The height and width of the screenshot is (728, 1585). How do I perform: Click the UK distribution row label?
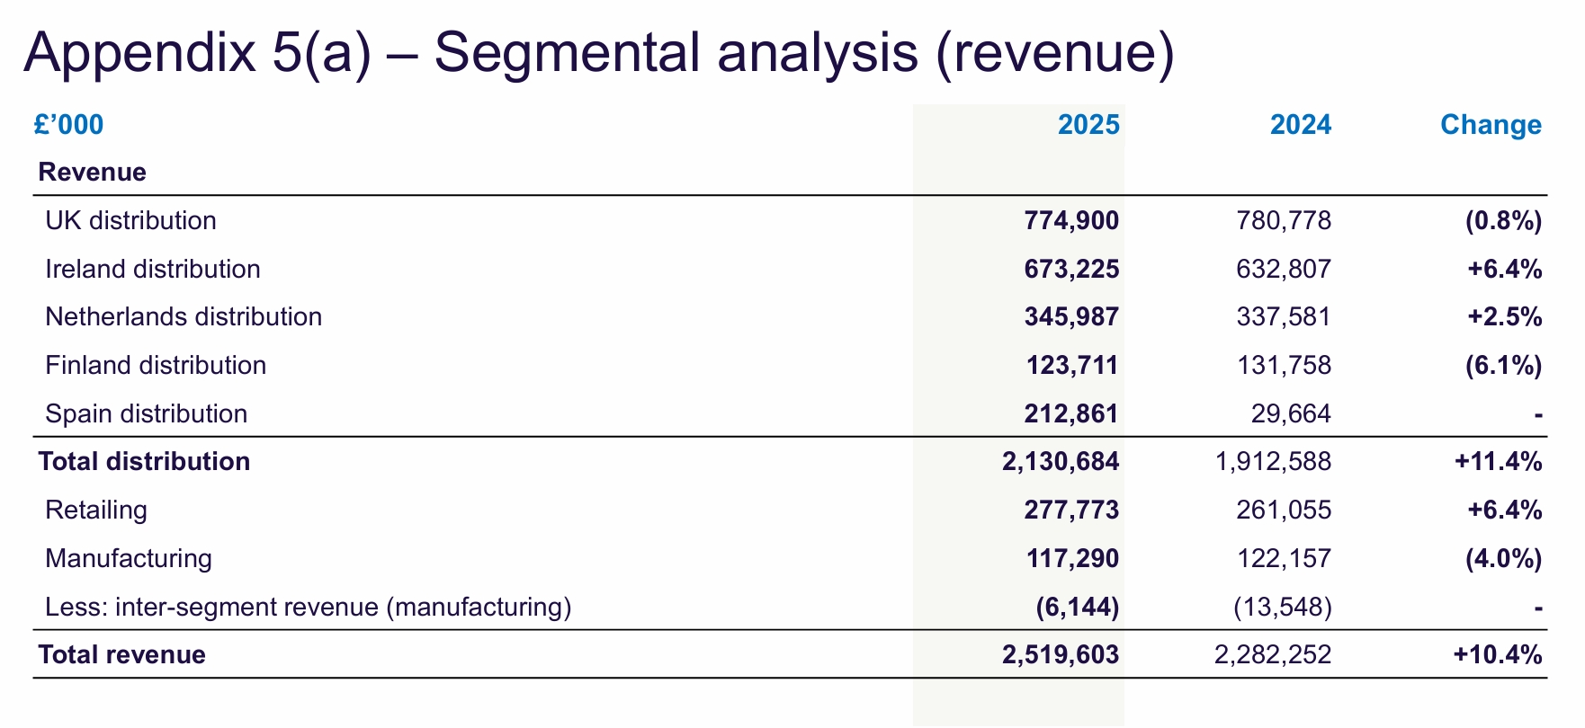coord(130,221)
